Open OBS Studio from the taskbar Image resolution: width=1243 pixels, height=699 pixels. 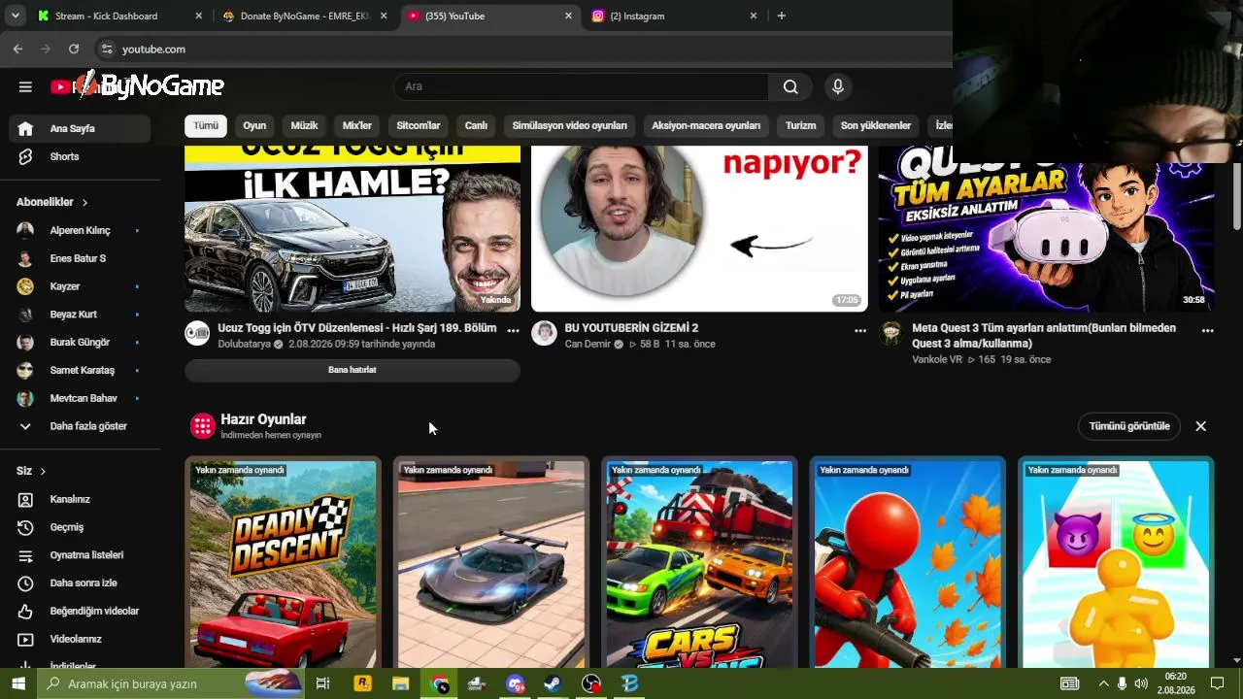(591, 683)
